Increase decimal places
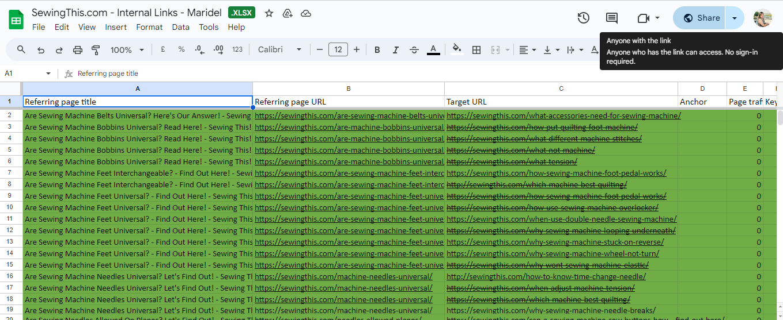The height and width of the screenshot is (320, 783). 218,50
